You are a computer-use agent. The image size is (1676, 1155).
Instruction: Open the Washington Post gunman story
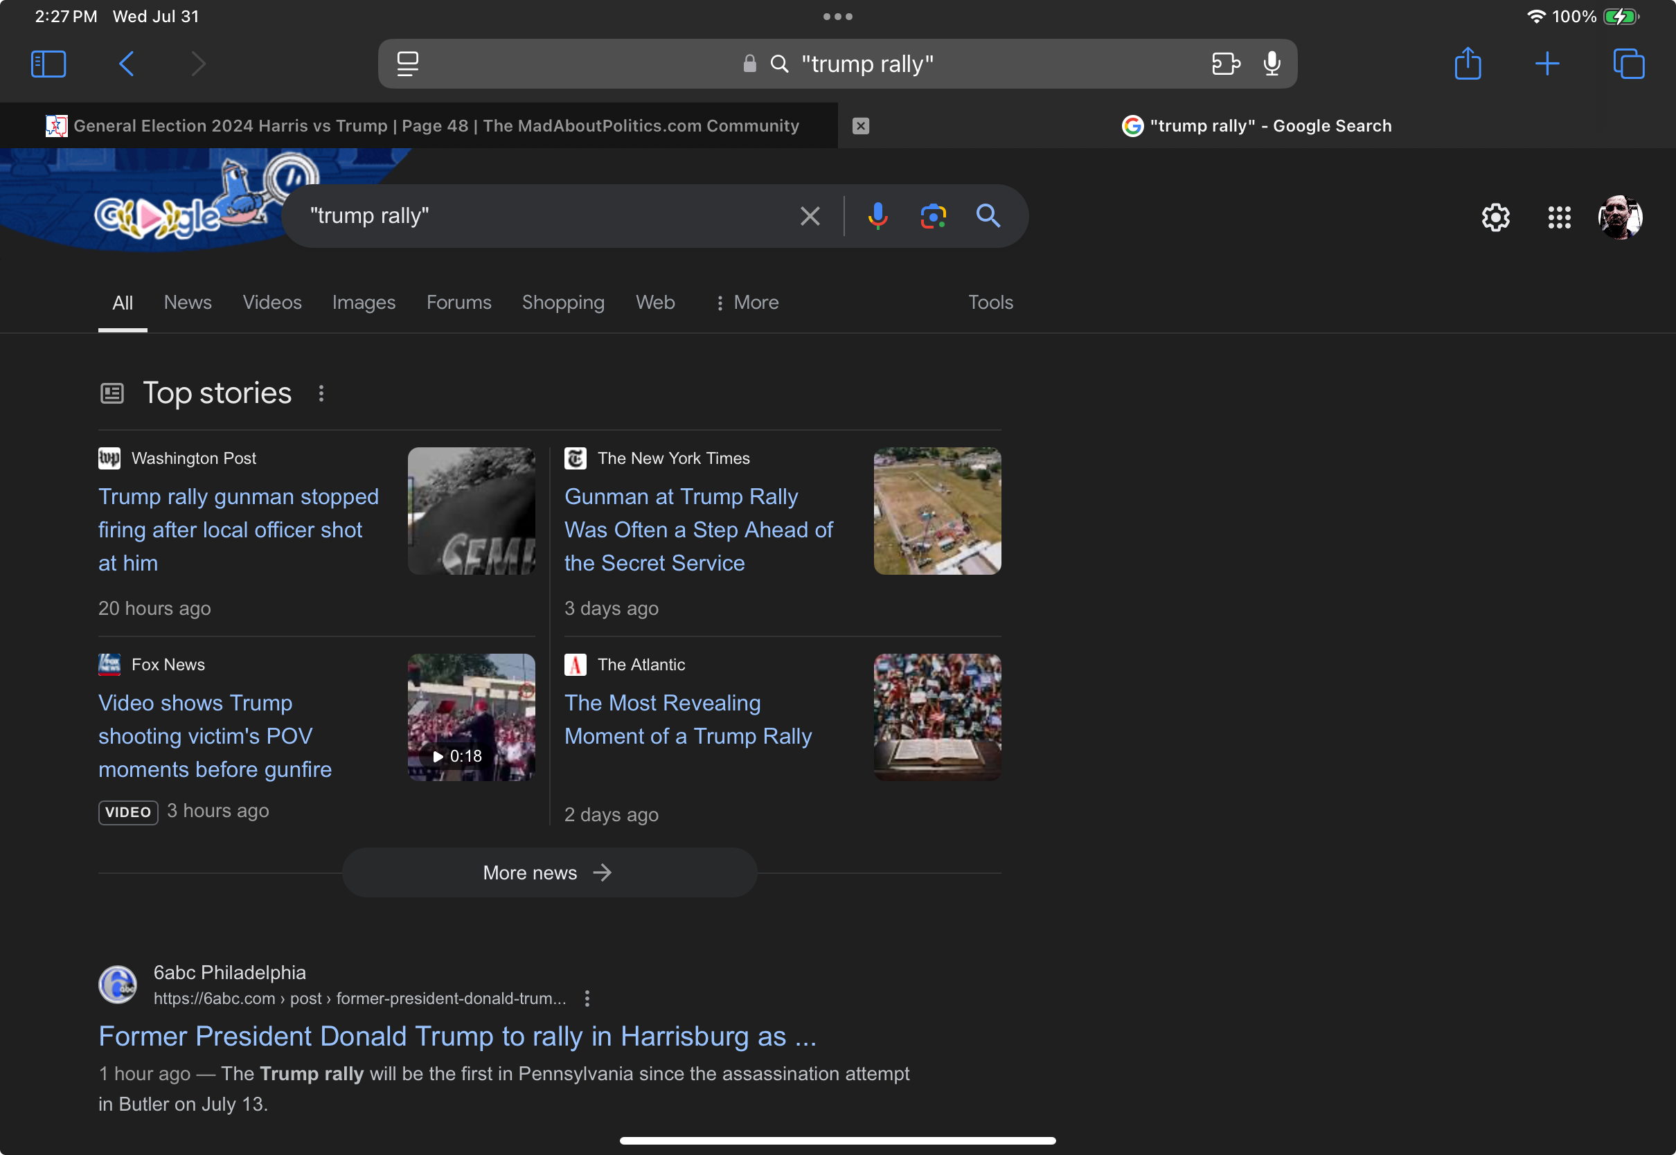click(x=239, y=530)
